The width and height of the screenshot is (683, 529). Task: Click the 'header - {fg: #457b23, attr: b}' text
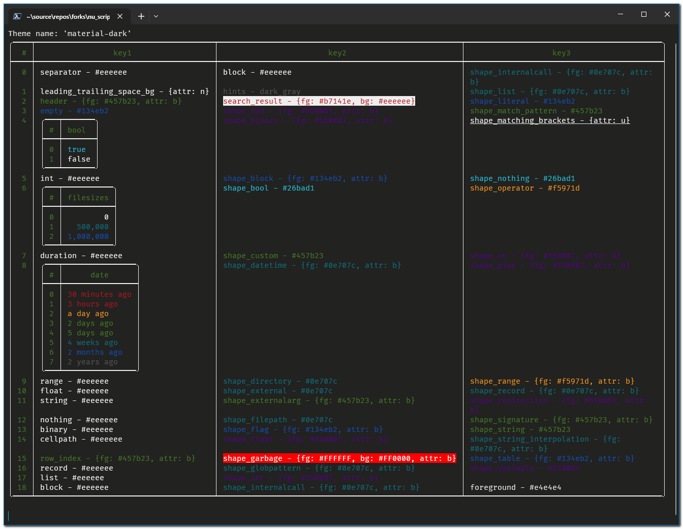point(111,101)
